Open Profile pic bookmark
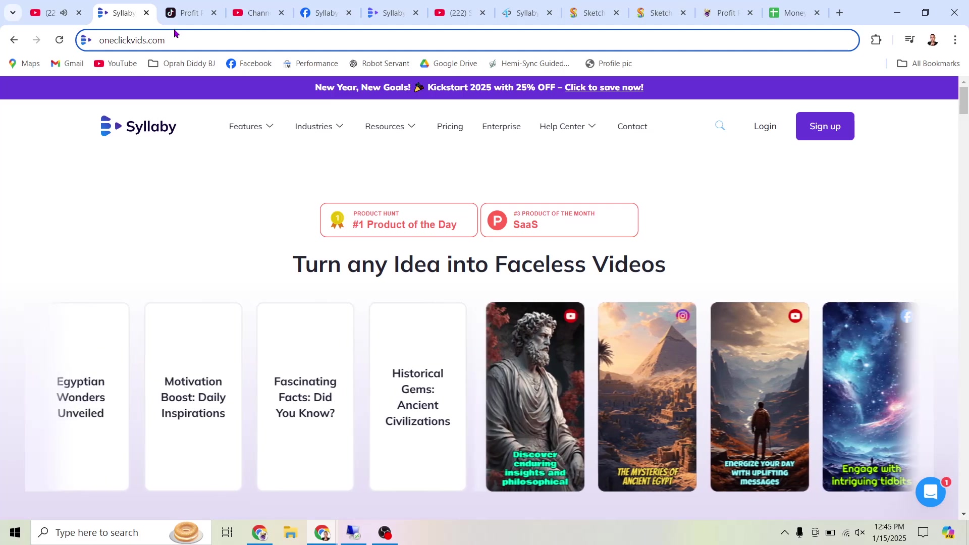The width and height of the screenshot is (969, 545). point(608,64)
